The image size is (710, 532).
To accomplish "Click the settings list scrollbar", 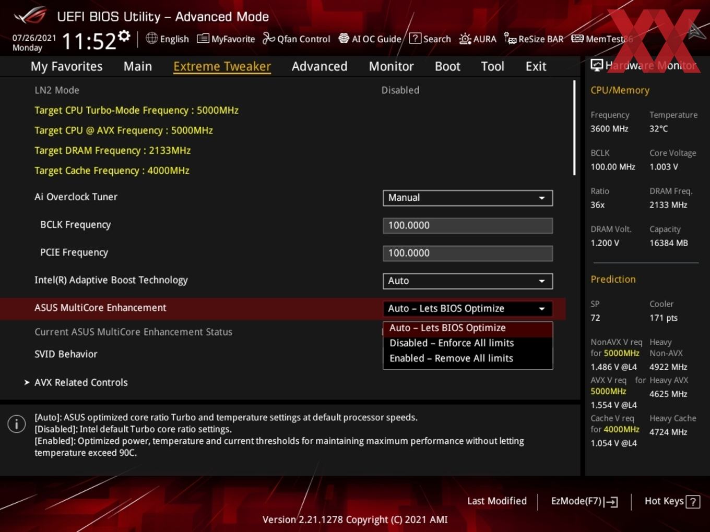I will click(x=574, y=128).
